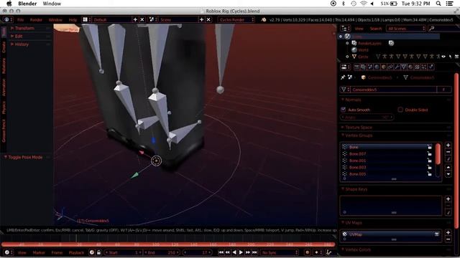Open the Render properties tab camera icon

[356, 67]
